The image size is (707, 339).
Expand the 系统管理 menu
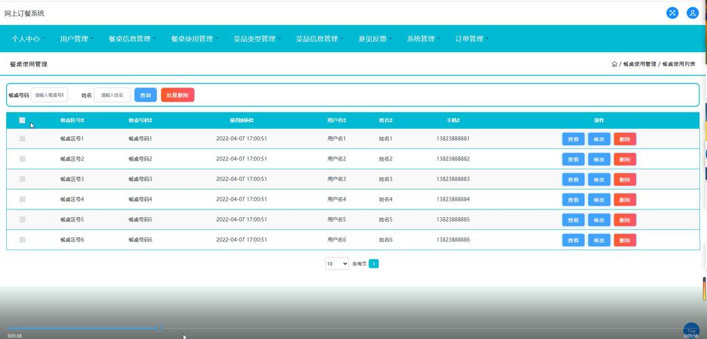424,39
